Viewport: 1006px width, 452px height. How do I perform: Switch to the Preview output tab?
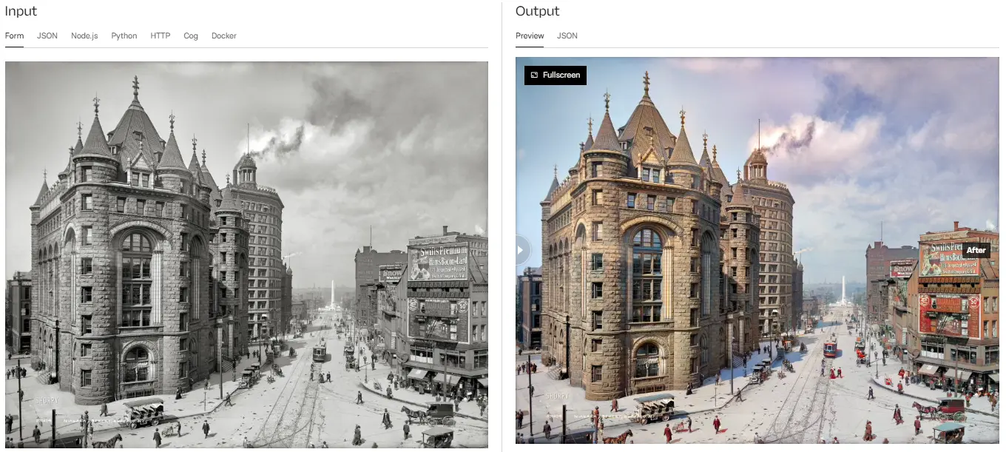coord(530,36)
